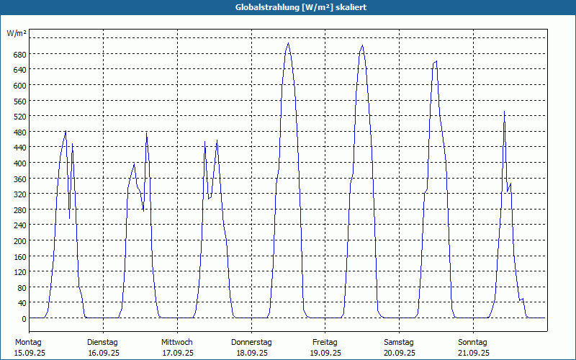Click the 600 y-axis value
Viewport: 576px width, 360px height.
pos(20,86)
